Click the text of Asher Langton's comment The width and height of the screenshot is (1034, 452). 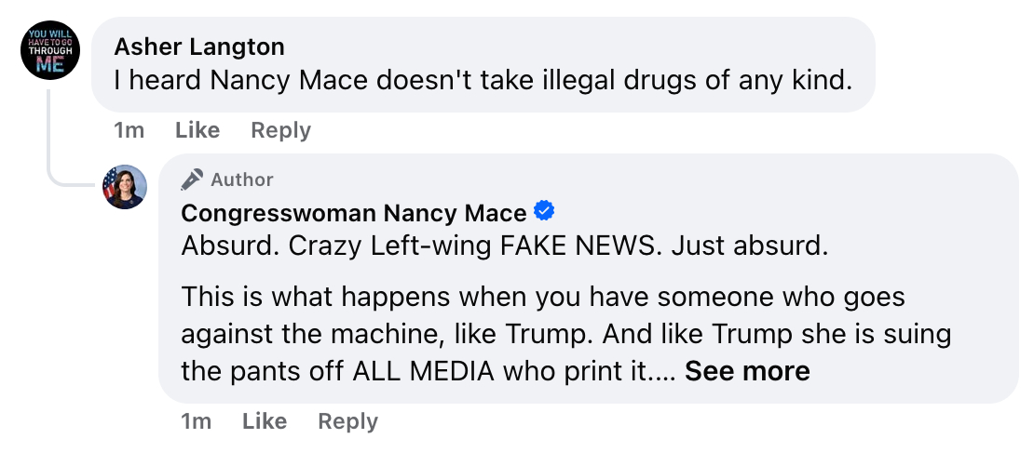click(483, 81)
